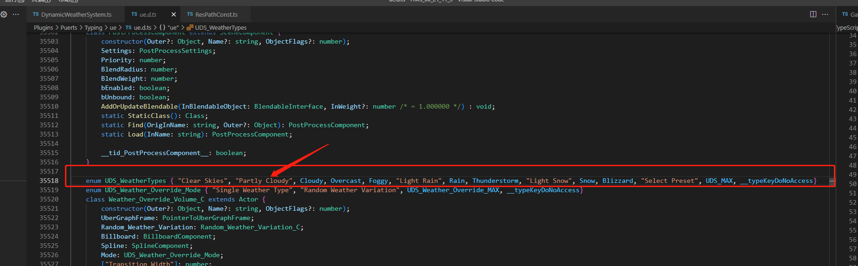The image size is (858, 266).
Task: Click the UDS_MAX enum member
Action: click(719, 181)
